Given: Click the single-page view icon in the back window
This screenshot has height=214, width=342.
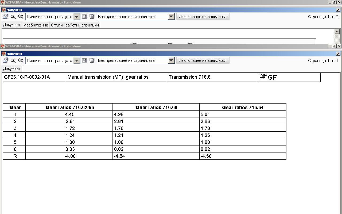Looking at the screenshot, I should 84,17.
